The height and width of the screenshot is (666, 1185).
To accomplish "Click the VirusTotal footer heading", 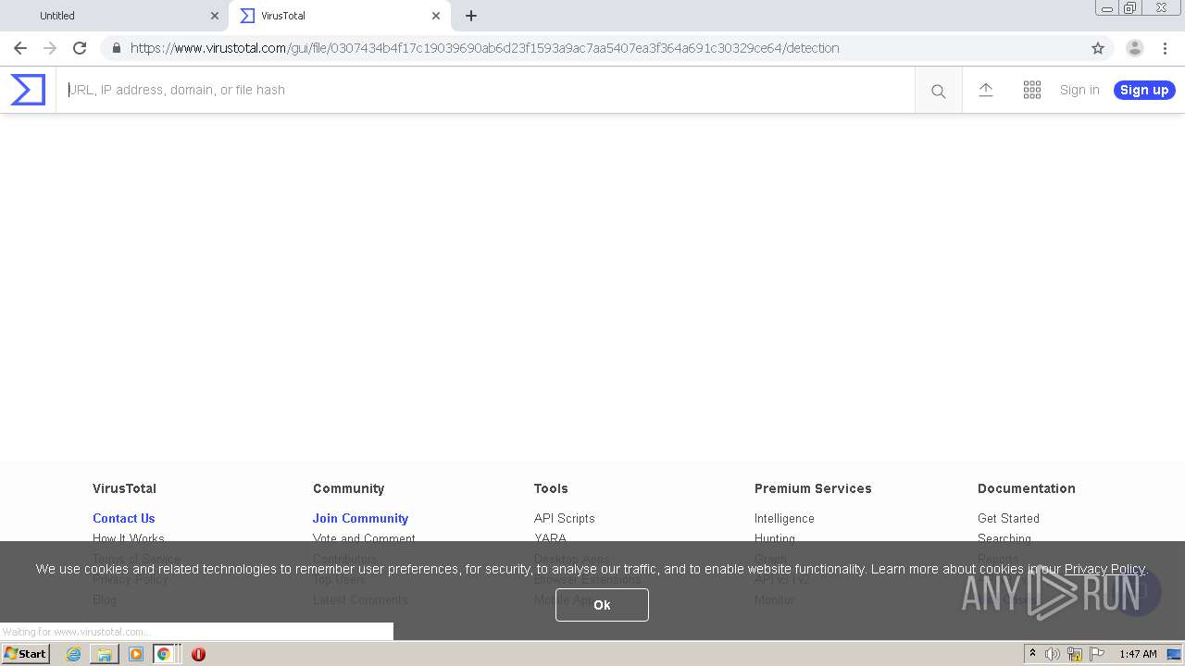I will click(x=124, y=488).
